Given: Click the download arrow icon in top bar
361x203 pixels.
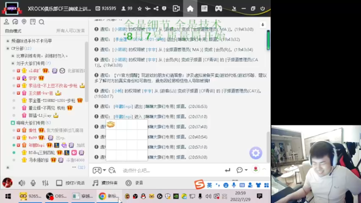Looking at the screenshot, I should coord(234,9).
